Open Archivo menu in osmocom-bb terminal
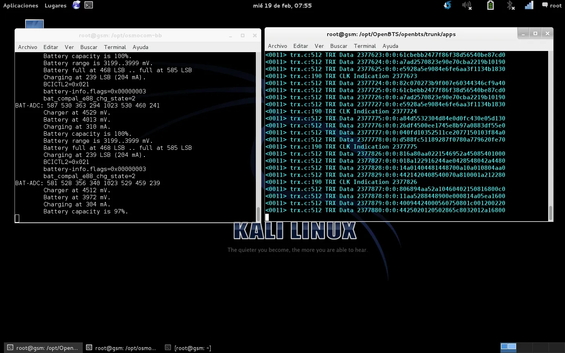 27,47
